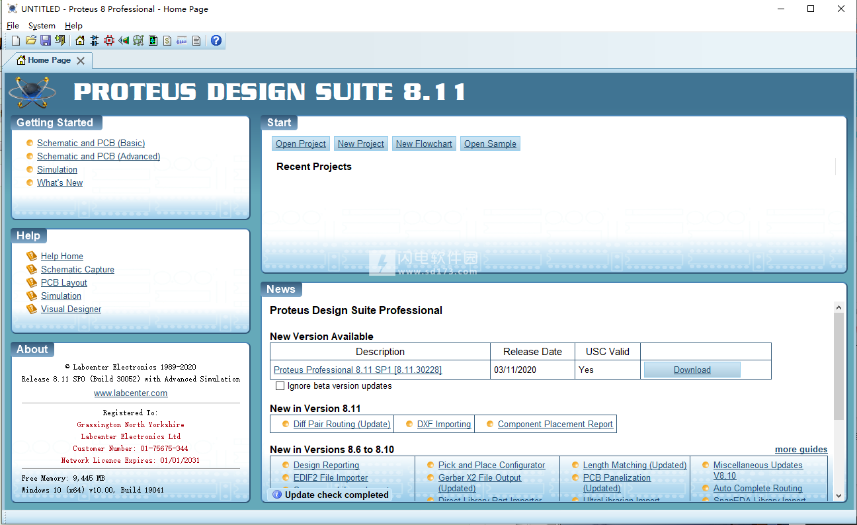
Task: Click the Open Sample button
Action: click(490, 143)
